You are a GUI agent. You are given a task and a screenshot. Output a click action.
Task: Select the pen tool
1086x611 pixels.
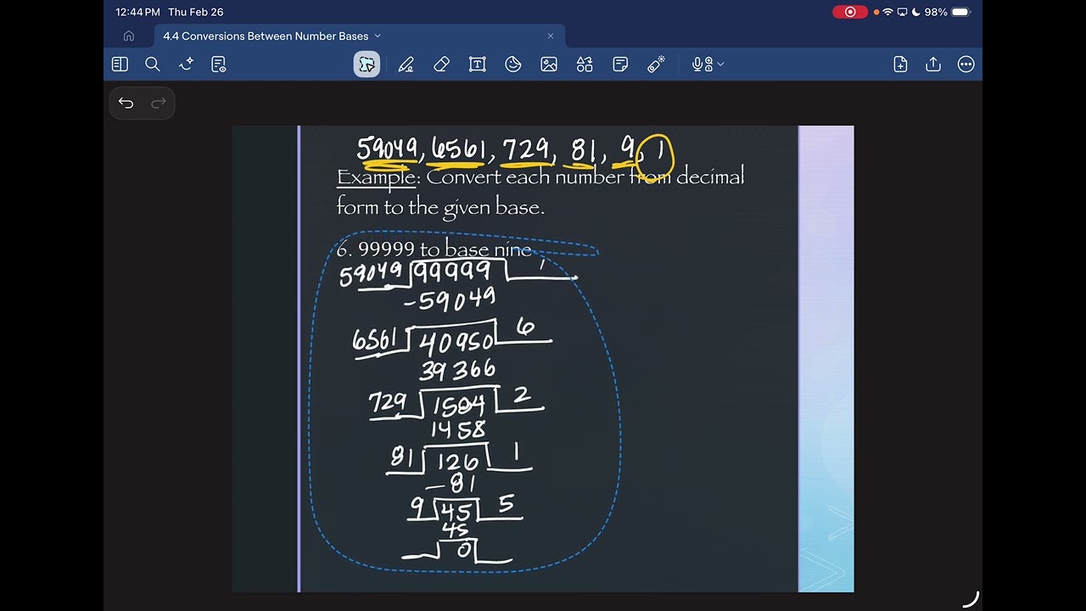point(406,64)
